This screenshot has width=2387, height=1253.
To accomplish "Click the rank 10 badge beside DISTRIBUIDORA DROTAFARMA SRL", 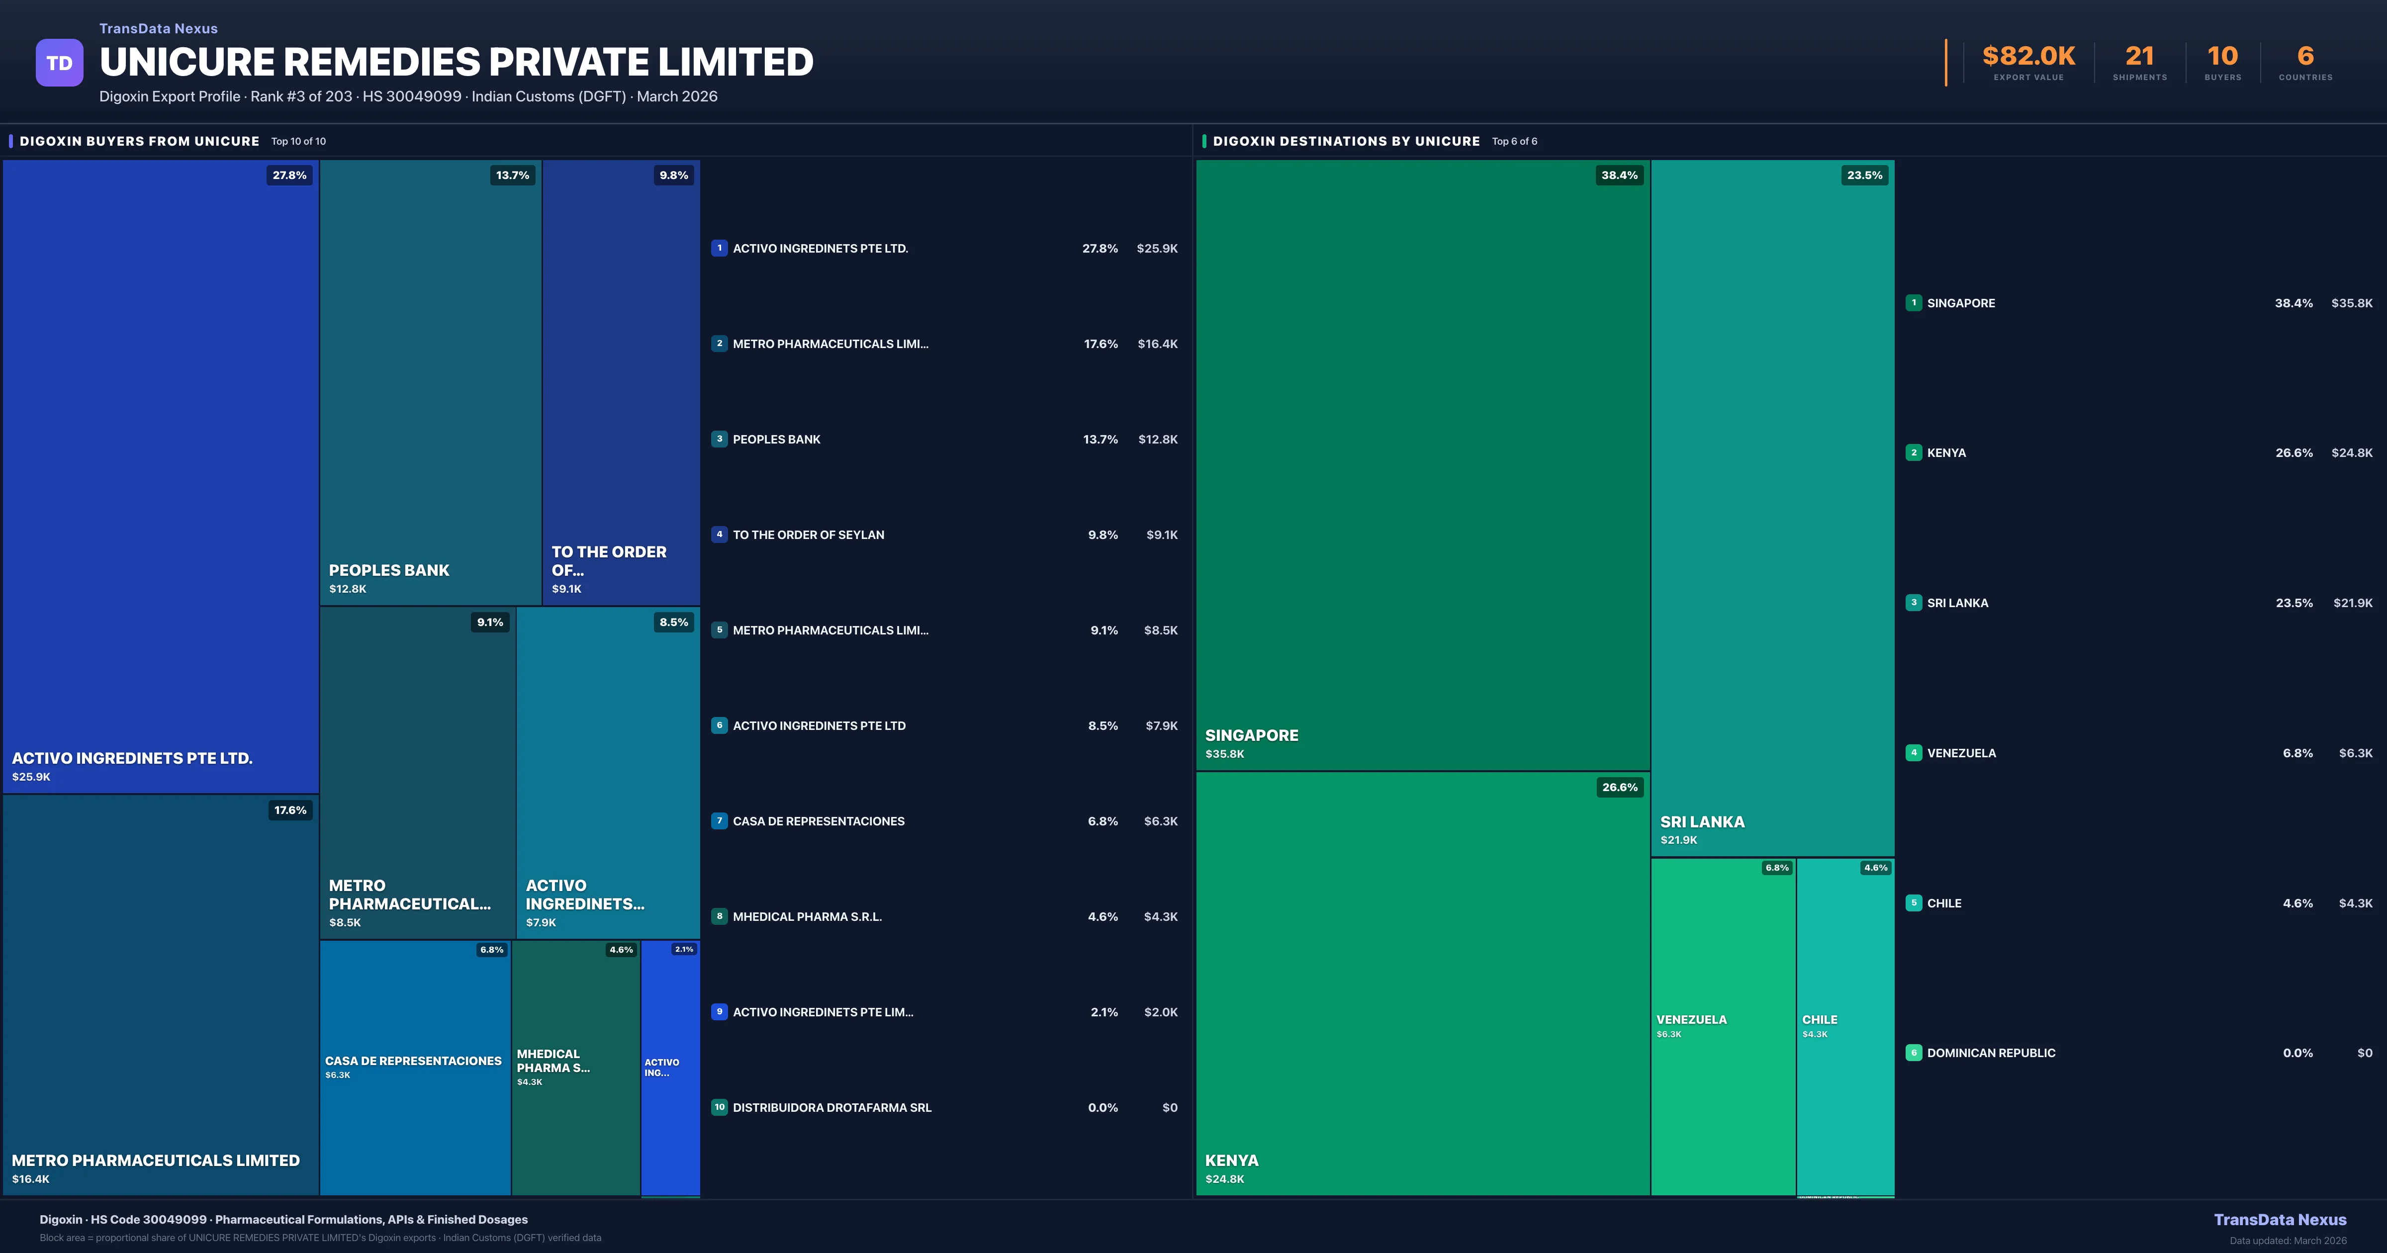I will (x=720, y=1107).
